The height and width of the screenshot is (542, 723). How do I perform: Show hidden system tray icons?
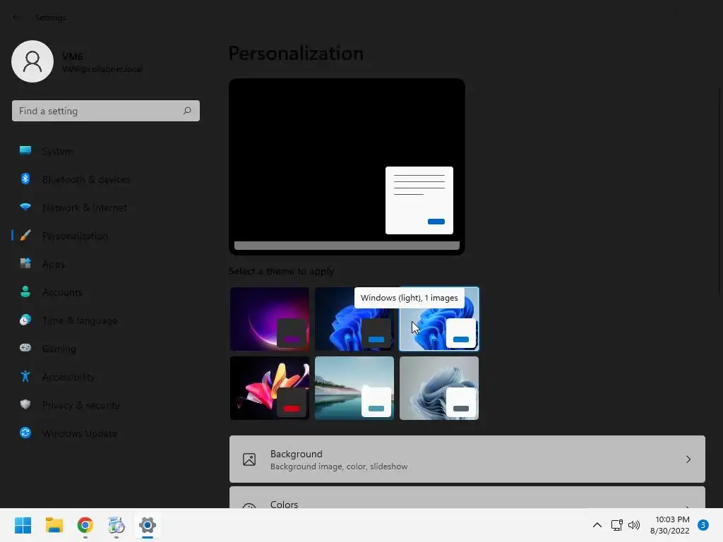(x=597, y=525)
